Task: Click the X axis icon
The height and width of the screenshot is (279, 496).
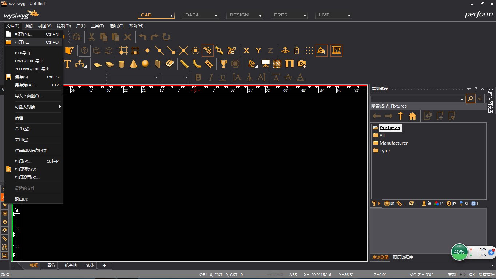Action: click(x=246, y=50)
